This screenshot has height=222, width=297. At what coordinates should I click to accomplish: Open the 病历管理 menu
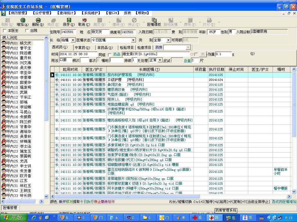(x=18, y=13)
